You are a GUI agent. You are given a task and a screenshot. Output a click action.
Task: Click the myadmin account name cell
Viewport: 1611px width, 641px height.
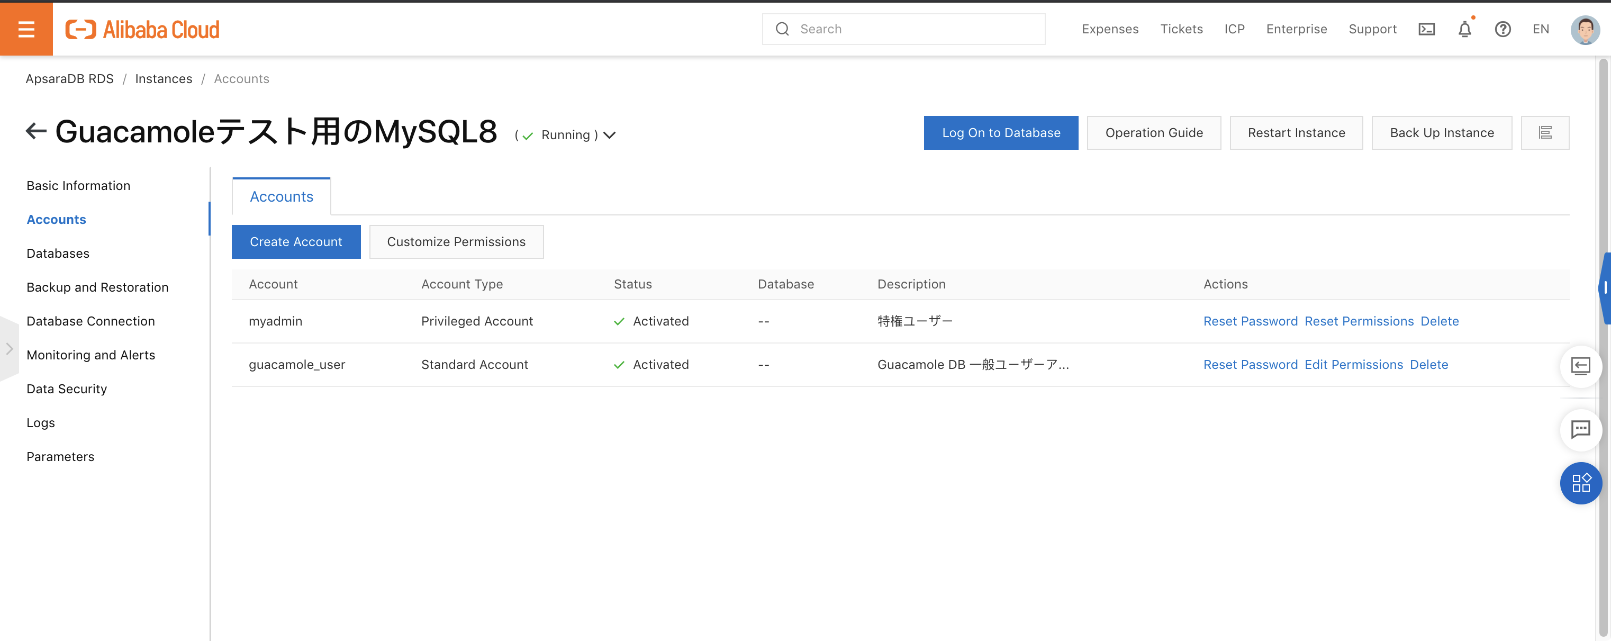[x=275, y=321]
